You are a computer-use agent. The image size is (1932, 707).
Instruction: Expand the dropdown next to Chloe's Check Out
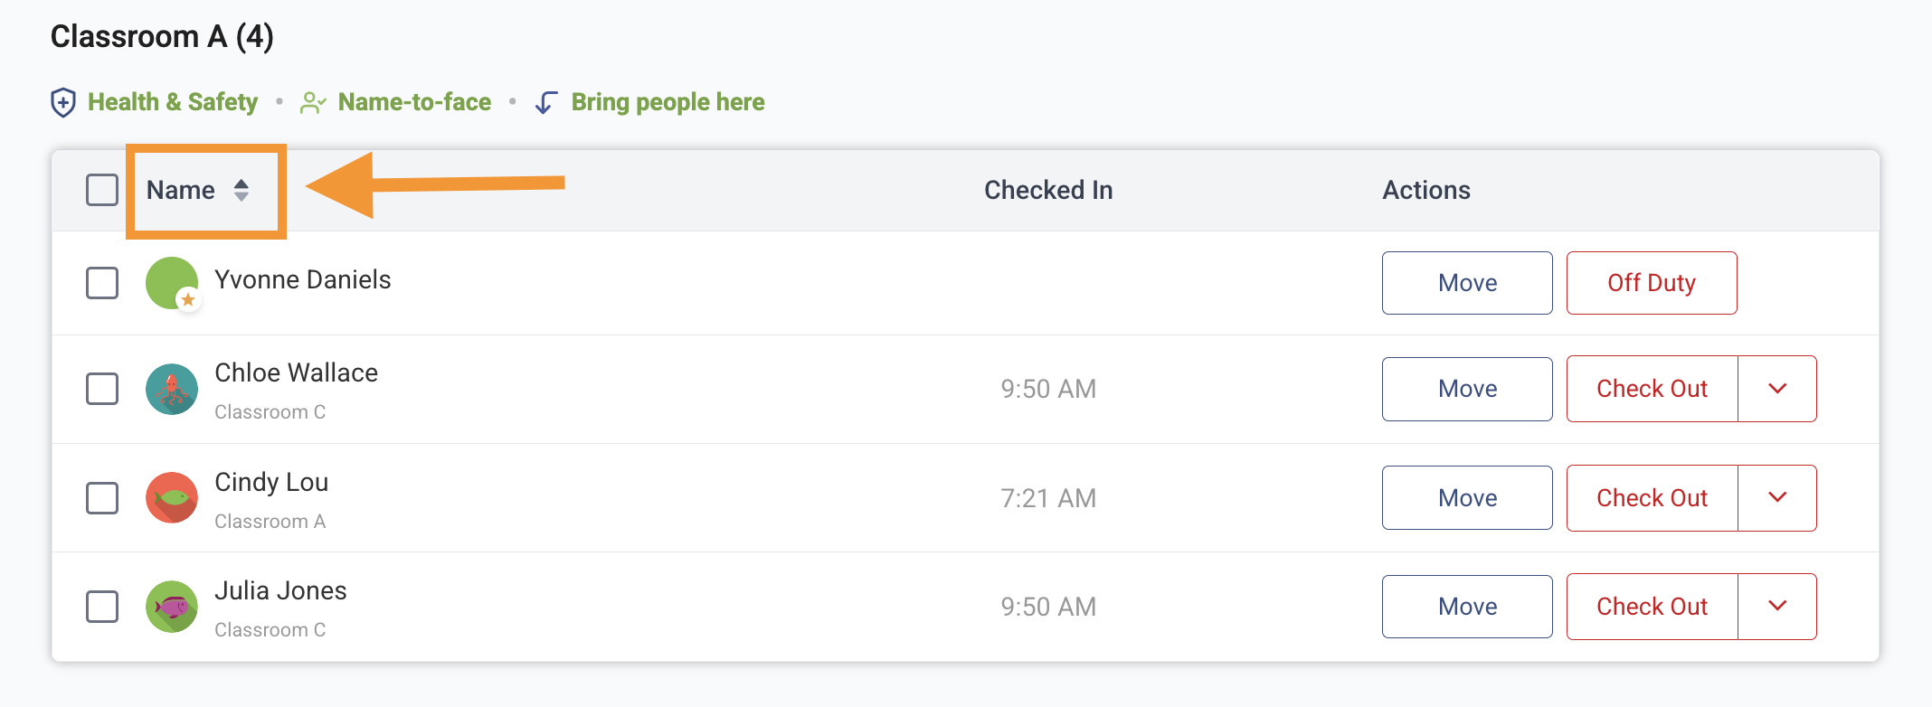[x=1776, y=389]
